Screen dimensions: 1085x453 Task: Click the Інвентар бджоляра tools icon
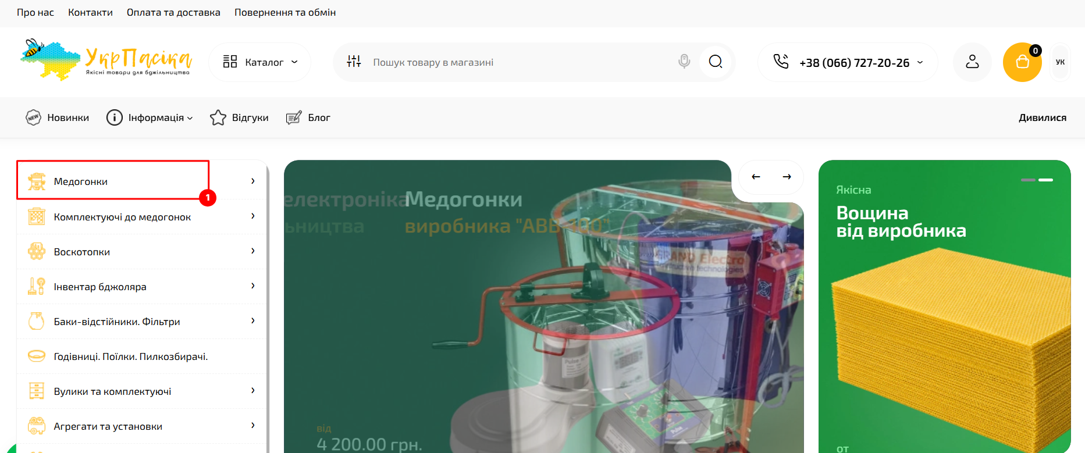(x=37, y=286)
